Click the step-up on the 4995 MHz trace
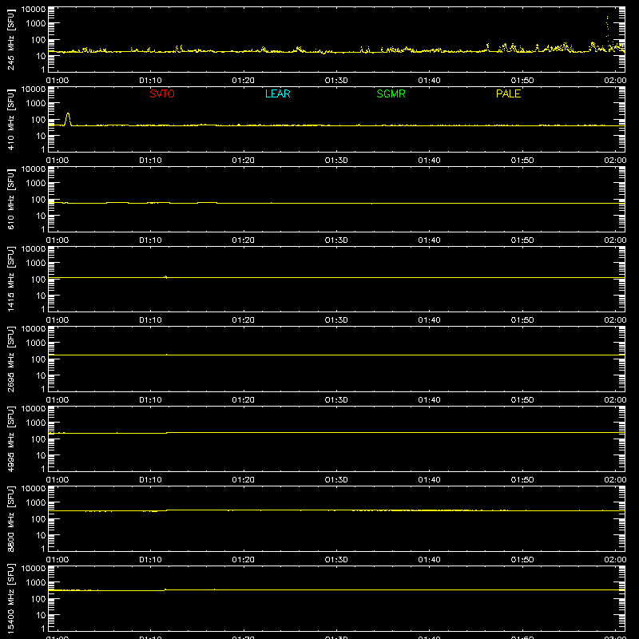This screenshot has height=639, width=639. pyautogui.click(x=167, y=432)
